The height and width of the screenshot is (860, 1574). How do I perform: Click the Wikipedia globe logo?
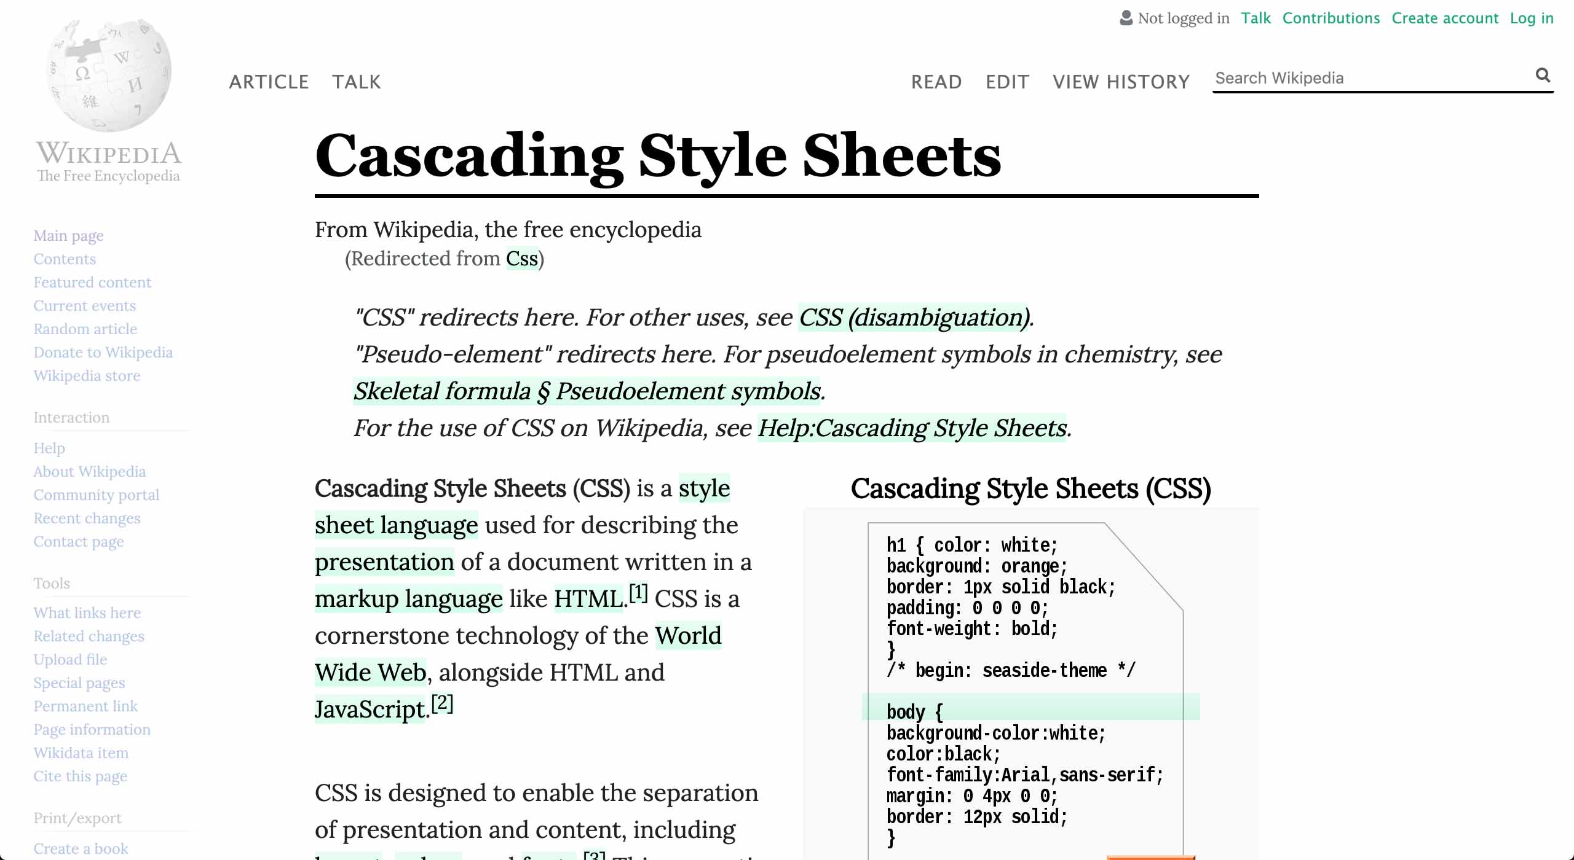109,74
